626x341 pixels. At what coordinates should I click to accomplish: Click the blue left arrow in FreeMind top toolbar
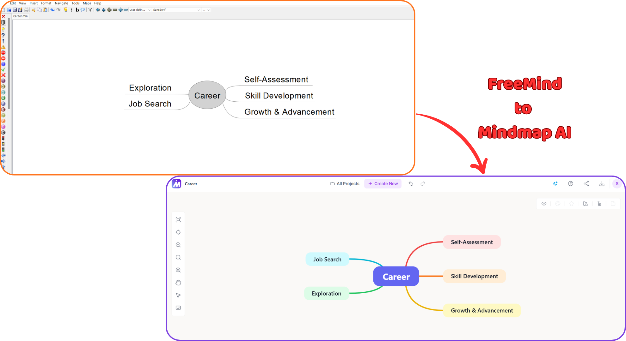(x=98, y=10)
